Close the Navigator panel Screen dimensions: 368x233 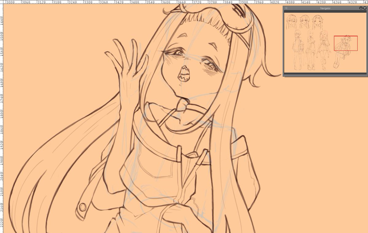pyautogui.click(x=365, y=8)
